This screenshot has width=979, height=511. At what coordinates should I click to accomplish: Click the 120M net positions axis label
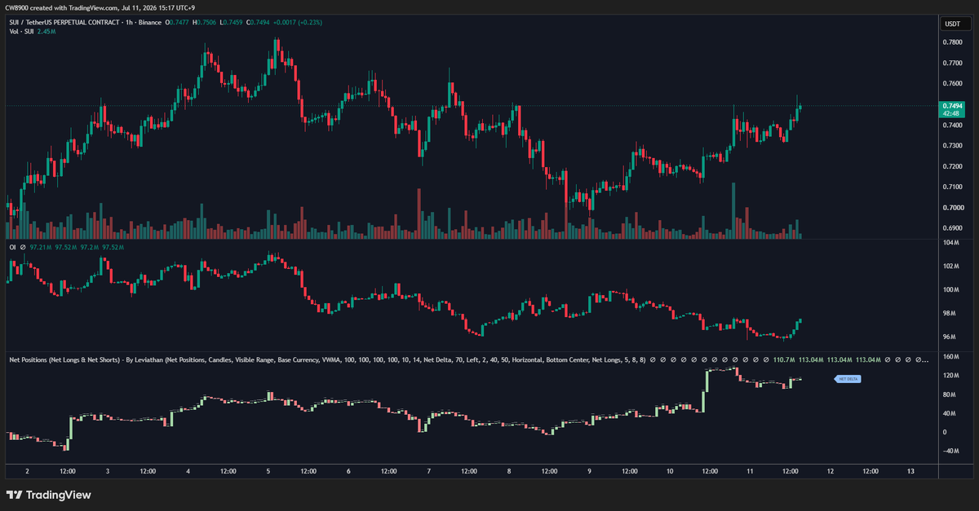pyautogui.click(x=950, y=376)
